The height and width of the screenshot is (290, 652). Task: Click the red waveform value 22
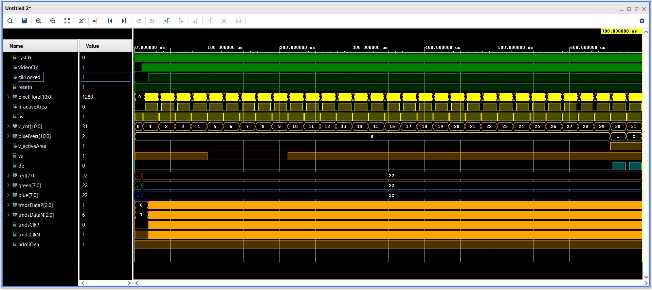[392, 176]
